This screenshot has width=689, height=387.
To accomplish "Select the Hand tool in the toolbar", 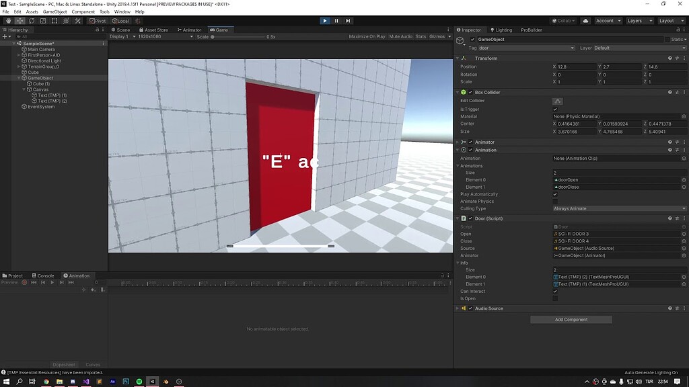I will 9,21.
